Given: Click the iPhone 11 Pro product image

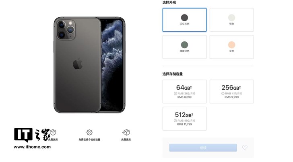Looking at the screenshot, I should pos(89,65).
